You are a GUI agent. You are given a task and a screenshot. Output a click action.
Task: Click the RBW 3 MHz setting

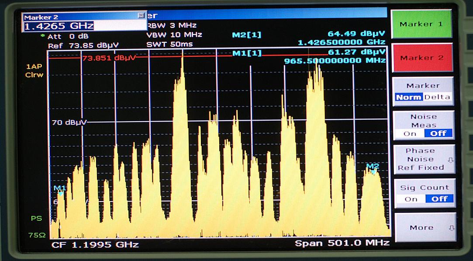coord(172,25)
